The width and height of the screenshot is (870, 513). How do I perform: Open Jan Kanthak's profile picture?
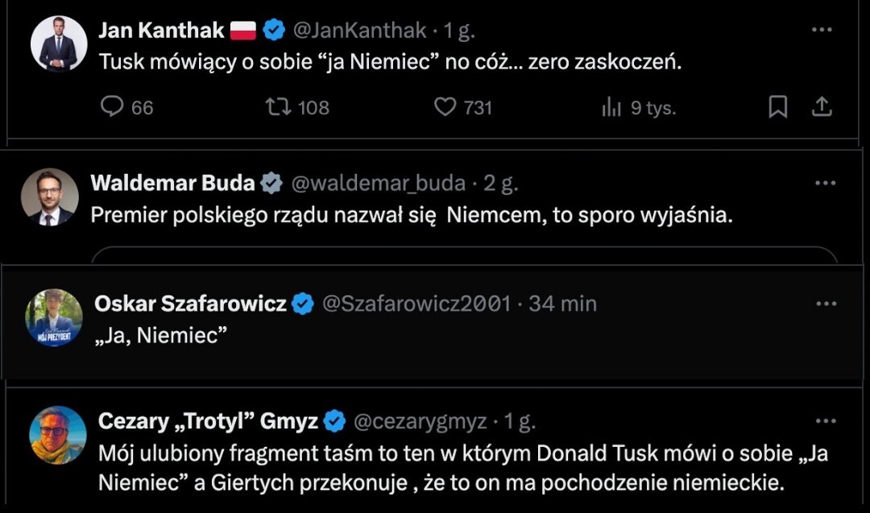[59, 43]
